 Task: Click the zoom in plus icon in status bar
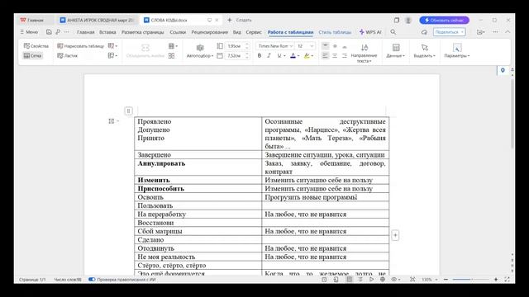tap(496, 280)
